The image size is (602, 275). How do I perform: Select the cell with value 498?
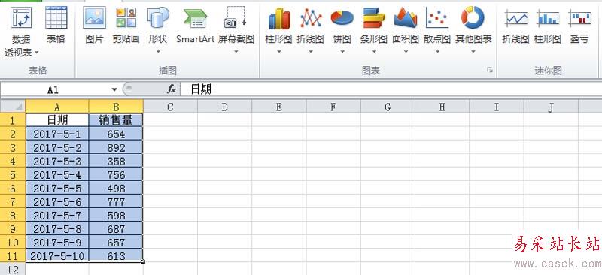click(117, 189)
